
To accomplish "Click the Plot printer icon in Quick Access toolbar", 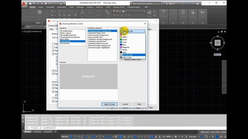I will pos(46,3).
